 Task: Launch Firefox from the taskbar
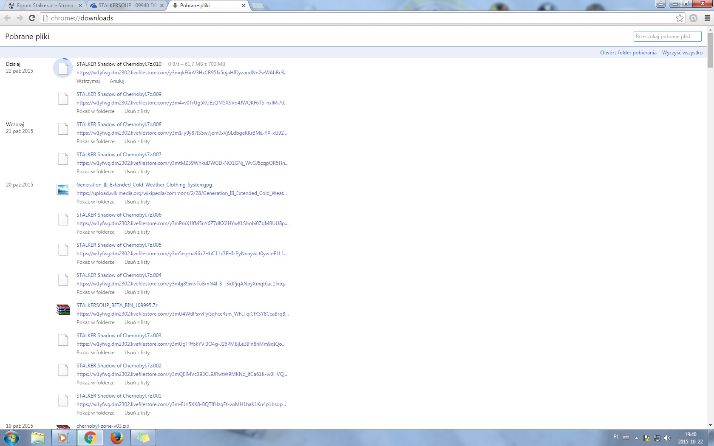point(116,438)
